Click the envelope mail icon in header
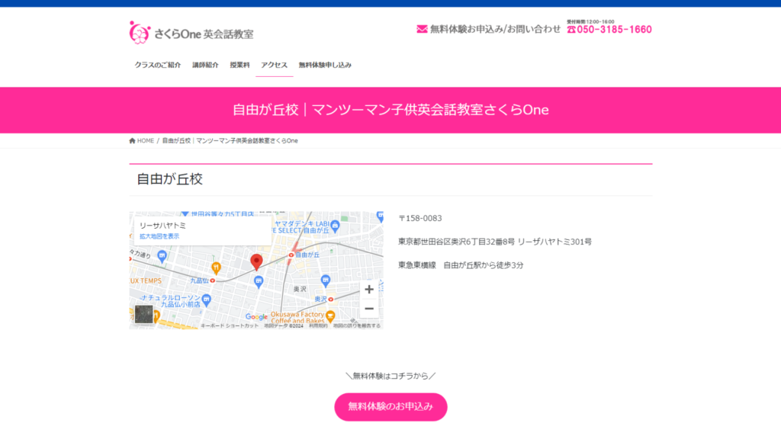 point(422,30)
